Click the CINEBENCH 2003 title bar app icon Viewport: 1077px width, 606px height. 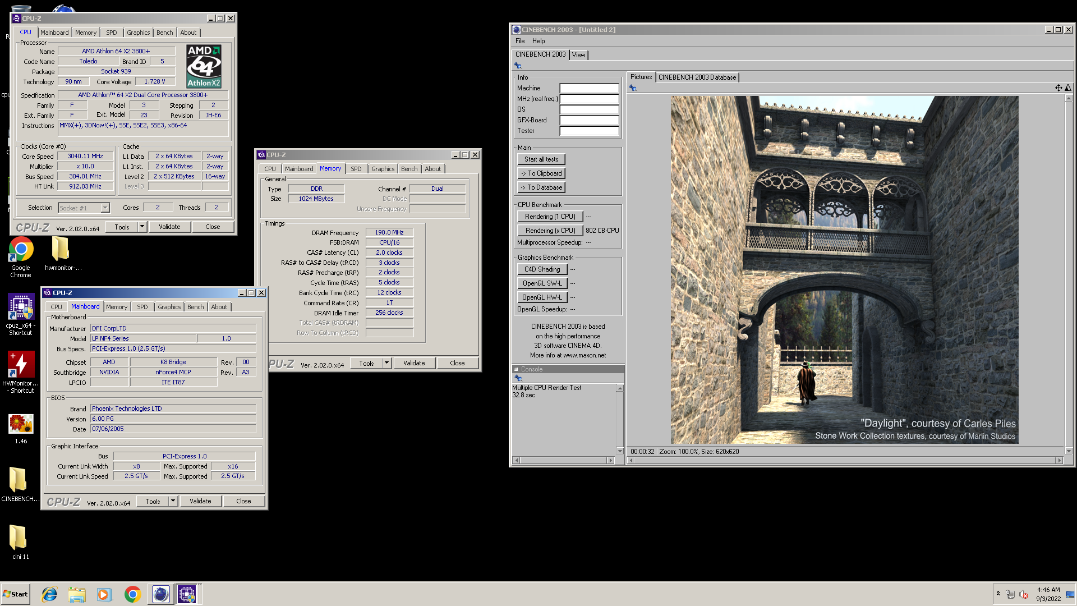(517, 30)
